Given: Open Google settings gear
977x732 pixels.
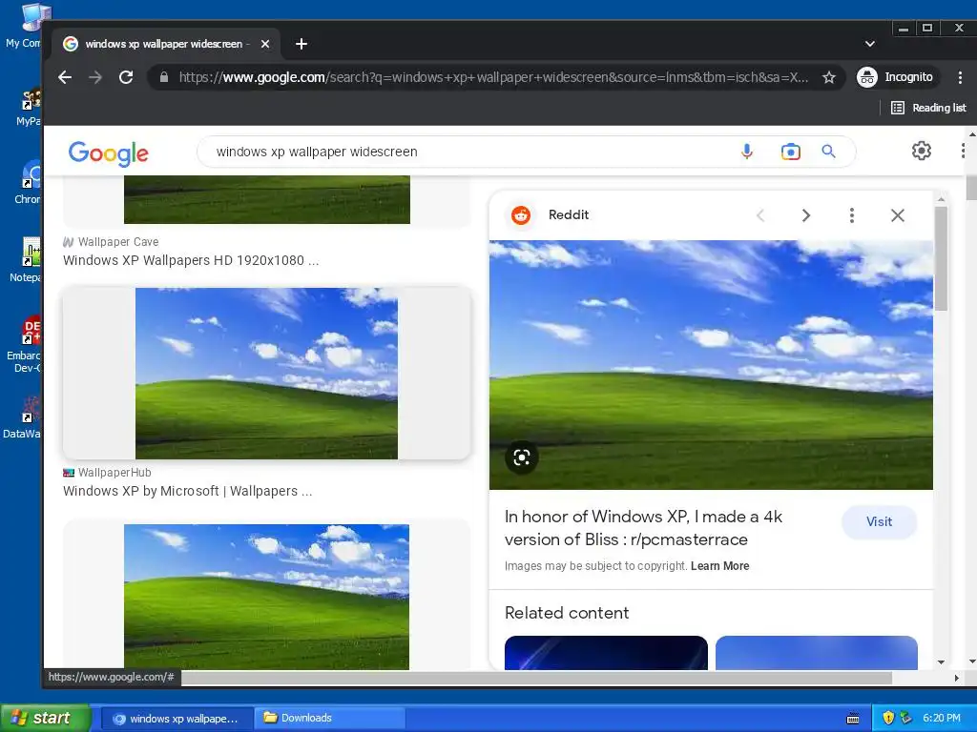Looking at the screenshot, I should coord(921,151).
